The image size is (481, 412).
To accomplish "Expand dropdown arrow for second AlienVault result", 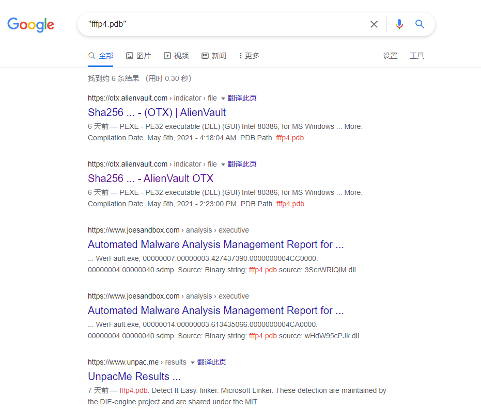I will pos(223,164).
